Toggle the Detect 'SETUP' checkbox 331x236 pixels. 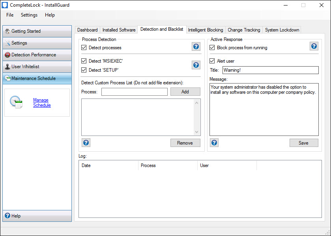[x=84, y=70]
